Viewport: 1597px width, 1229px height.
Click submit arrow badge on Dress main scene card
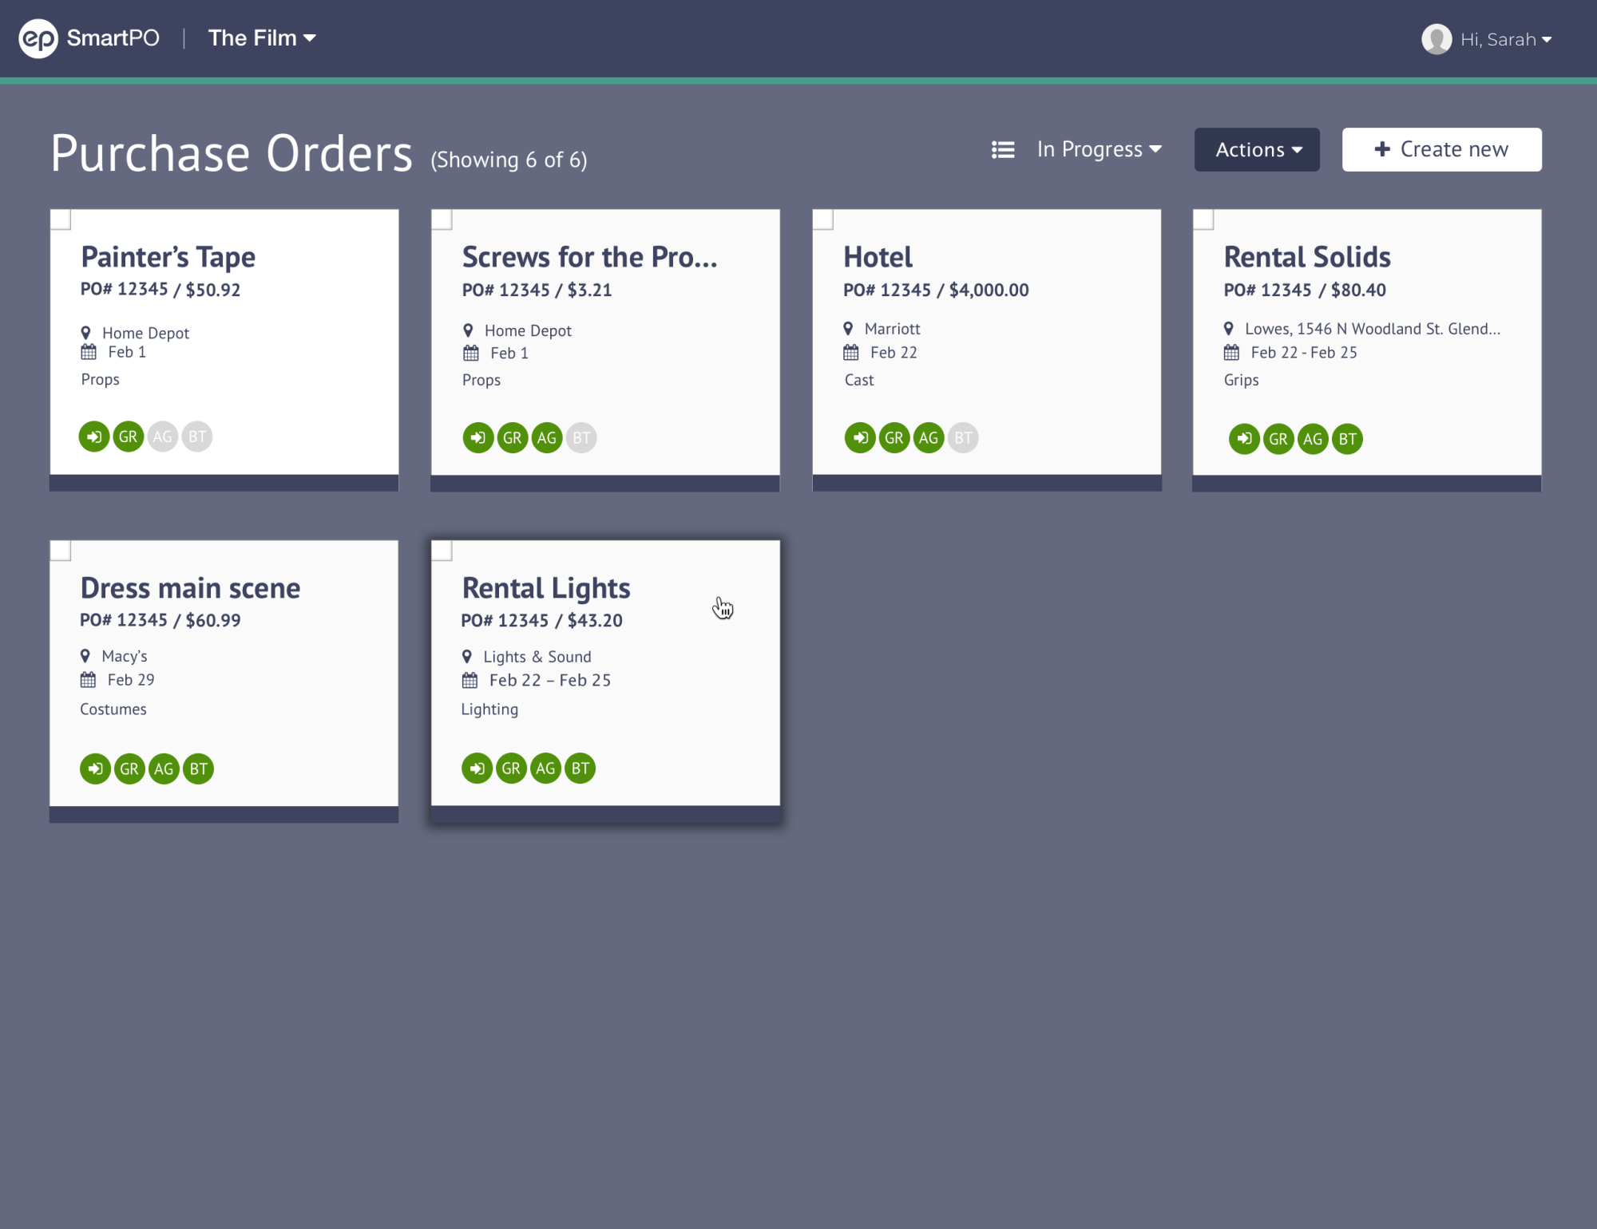click(x=95, y=769)
